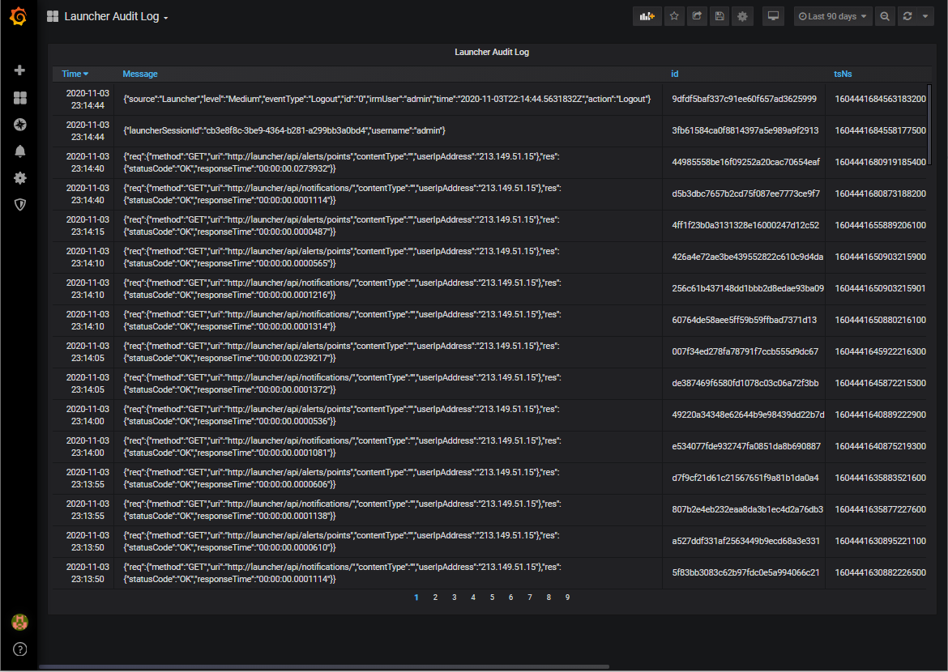Open the dashboard grid icon beside title
This screenshot has width=948, height=672.
pyautogui.click(x=53, y=16)
